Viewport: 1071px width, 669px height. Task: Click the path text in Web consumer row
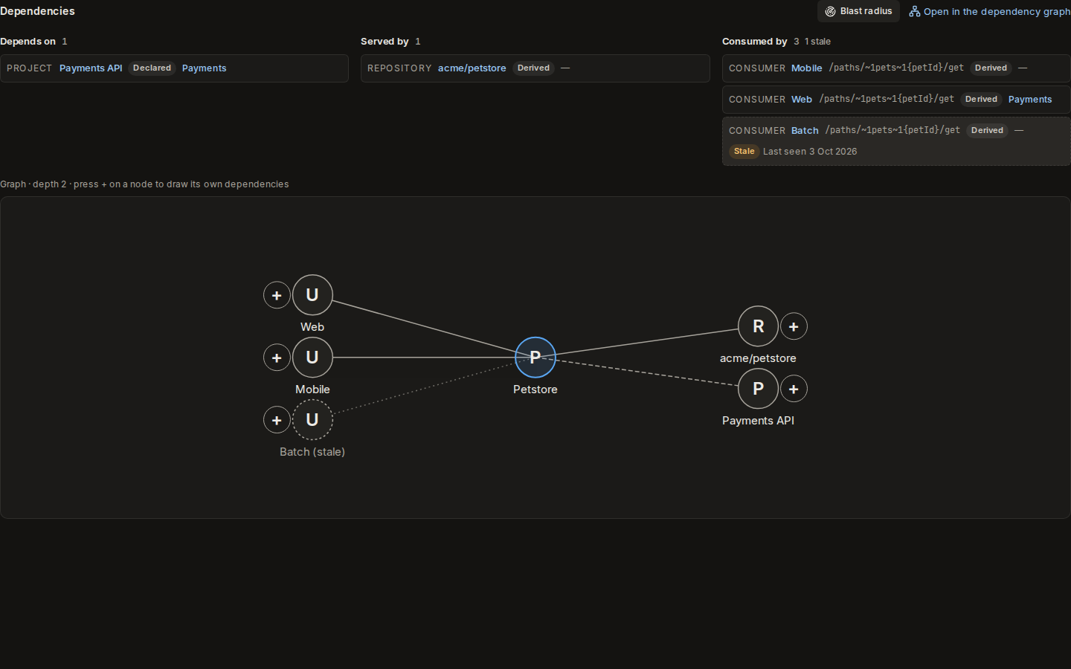[887, 99]
